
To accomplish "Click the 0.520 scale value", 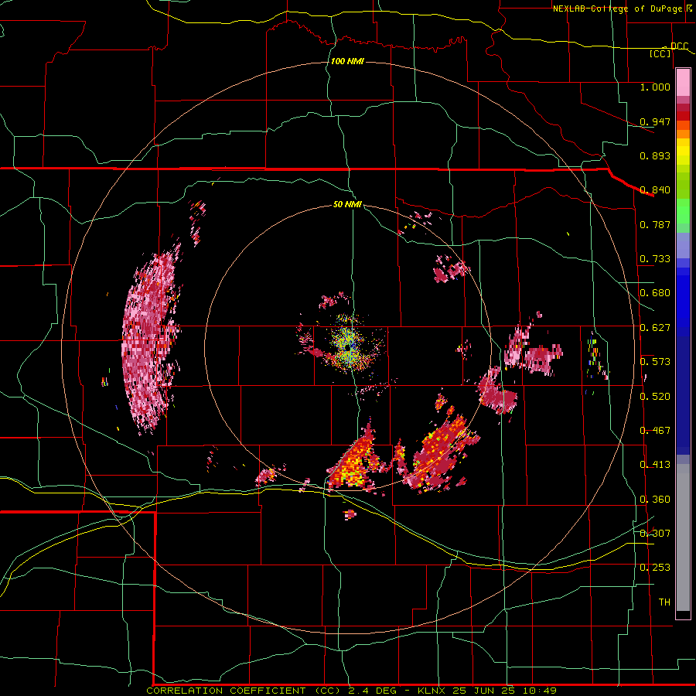I will point(655,397).
